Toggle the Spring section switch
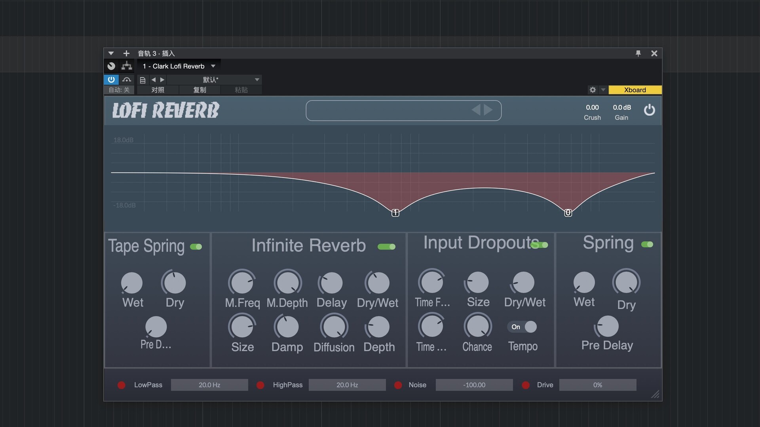 647,244
